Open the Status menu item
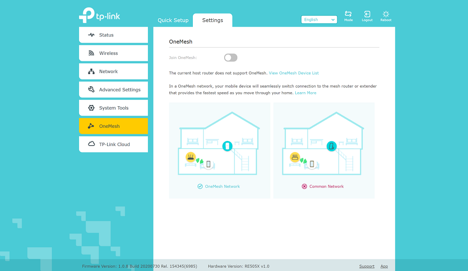 113,35
